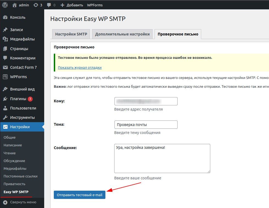Open the comments bubble in the admin bar
Viewport: 269px width, 208px height.
pos(49,5)
